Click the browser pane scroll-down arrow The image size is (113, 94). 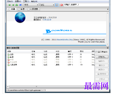(x=108, y=44)
